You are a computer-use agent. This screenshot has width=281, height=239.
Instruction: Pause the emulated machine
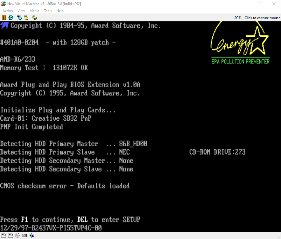click(4, 18)
